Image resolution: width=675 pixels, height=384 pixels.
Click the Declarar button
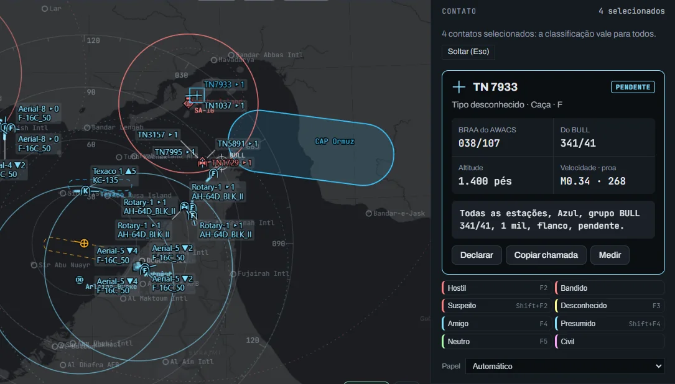pos(477,255)
